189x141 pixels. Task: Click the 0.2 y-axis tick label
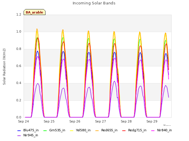click(19, 100)
